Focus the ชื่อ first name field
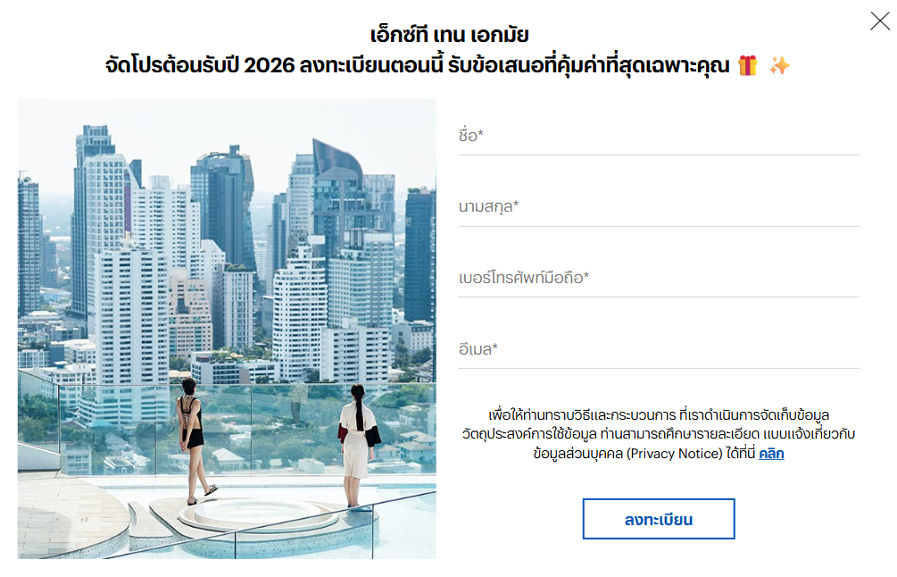Viewport: 897px width, 577px height. point(659,137)
